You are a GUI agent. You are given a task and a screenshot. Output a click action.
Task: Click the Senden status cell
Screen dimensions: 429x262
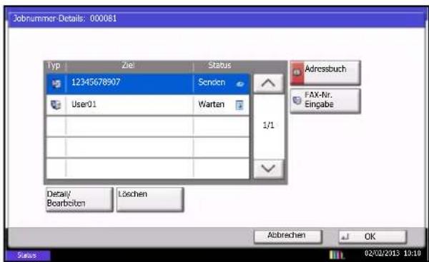[222, 84]
